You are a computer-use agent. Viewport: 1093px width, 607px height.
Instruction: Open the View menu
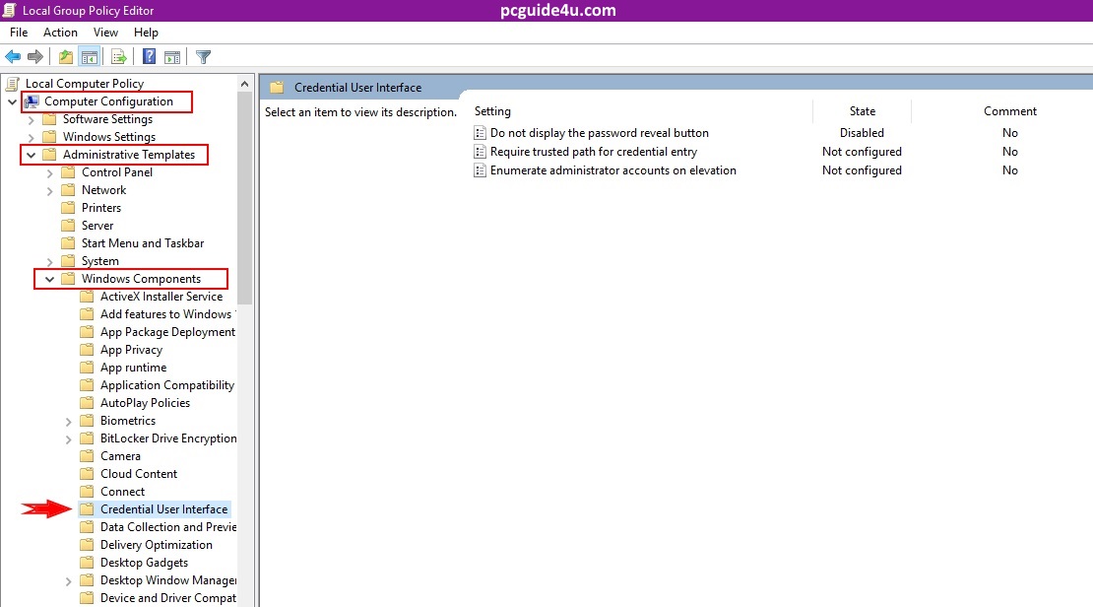point(105,33)
